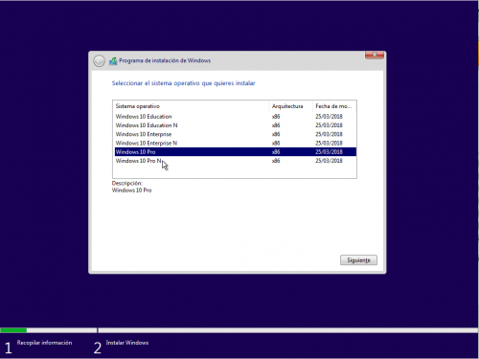Close the Windows installation dialog
This screenshot has height=359, width=479.
(x=375, y=55)
